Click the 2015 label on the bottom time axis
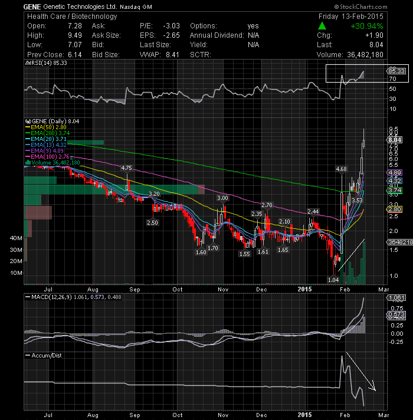The image size is (413, 420). click(x=305, y=415)
